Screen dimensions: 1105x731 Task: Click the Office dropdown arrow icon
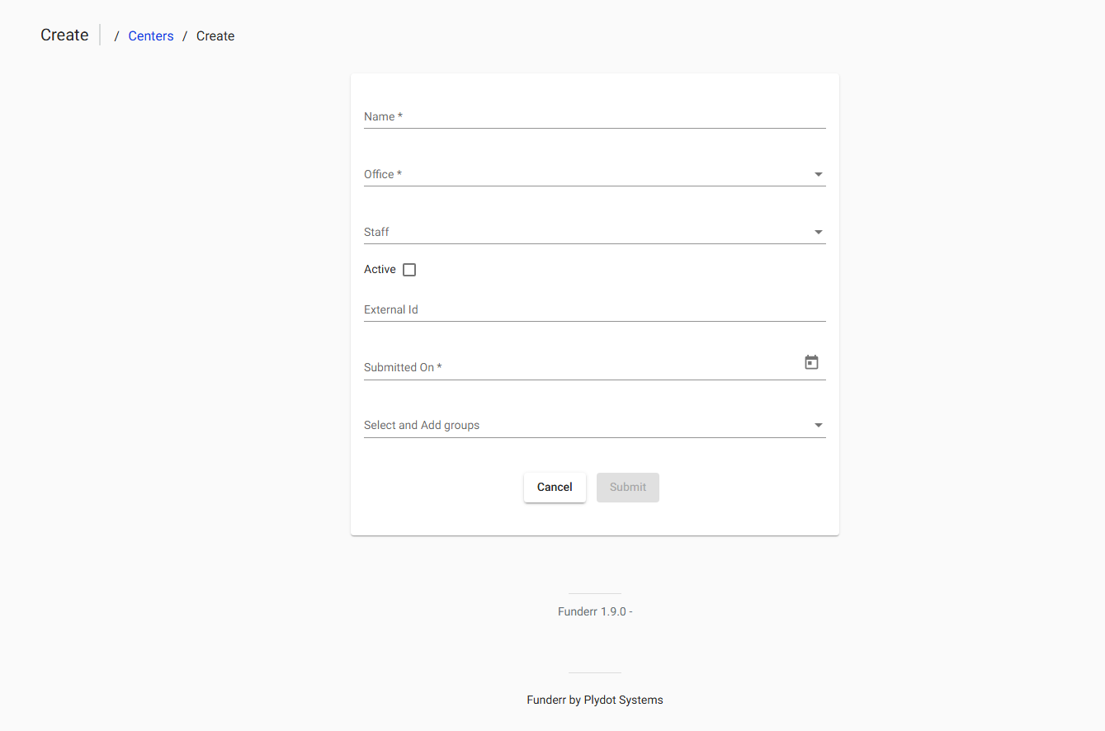click(x=818, y=174)
